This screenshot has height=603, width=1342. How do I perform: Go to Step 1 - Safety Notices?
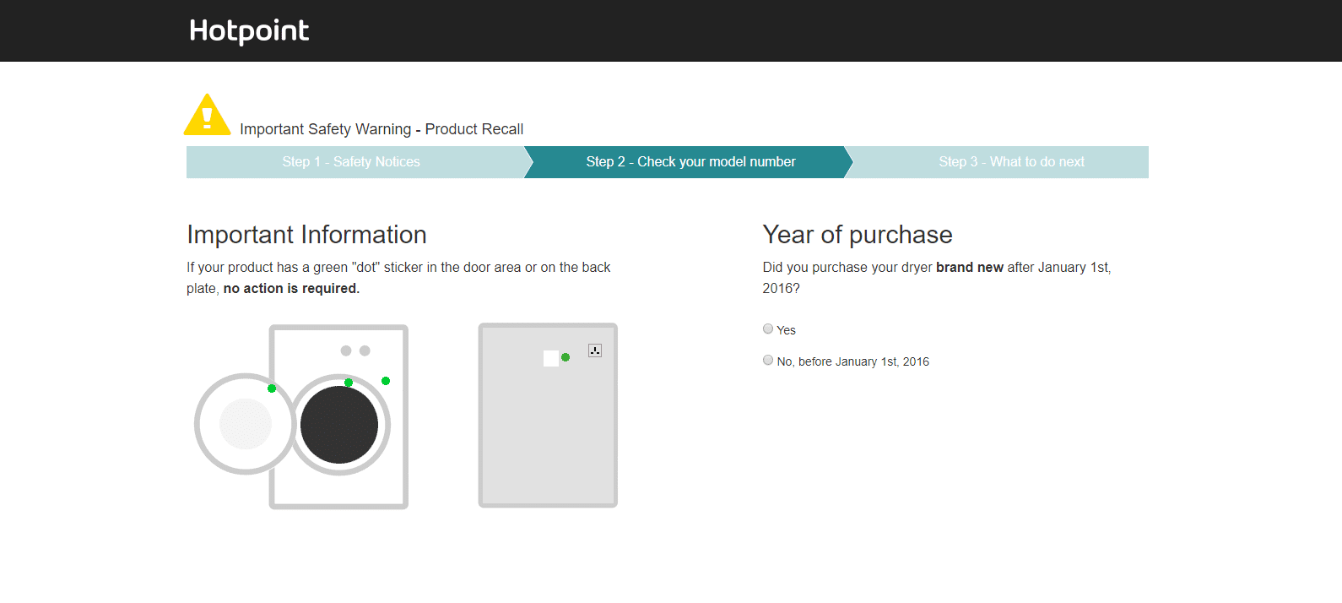pos(351,162)
